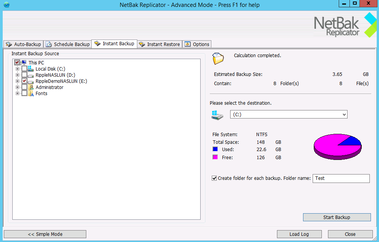Screen dimensions: 379x242
Task: Check the Local Disk (C:) checkbox
Action: [24, 69]
